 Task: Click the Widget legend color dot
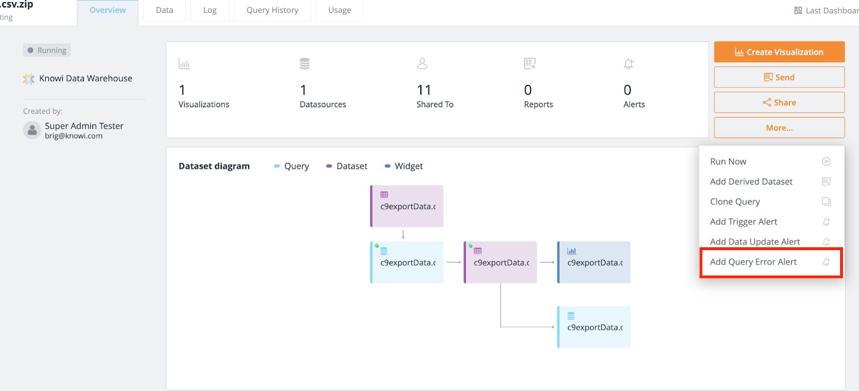coord(388,166)
